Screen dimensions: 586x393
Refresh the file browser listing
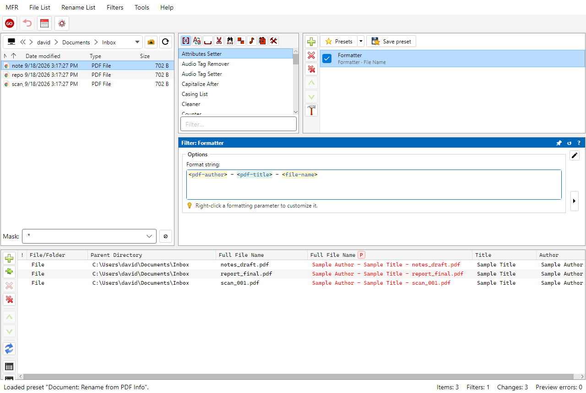[x=166, y=42]
